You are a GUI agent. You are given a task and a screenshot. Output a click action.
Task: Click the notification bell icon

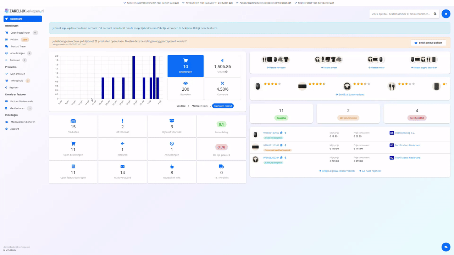pos(446,13)
